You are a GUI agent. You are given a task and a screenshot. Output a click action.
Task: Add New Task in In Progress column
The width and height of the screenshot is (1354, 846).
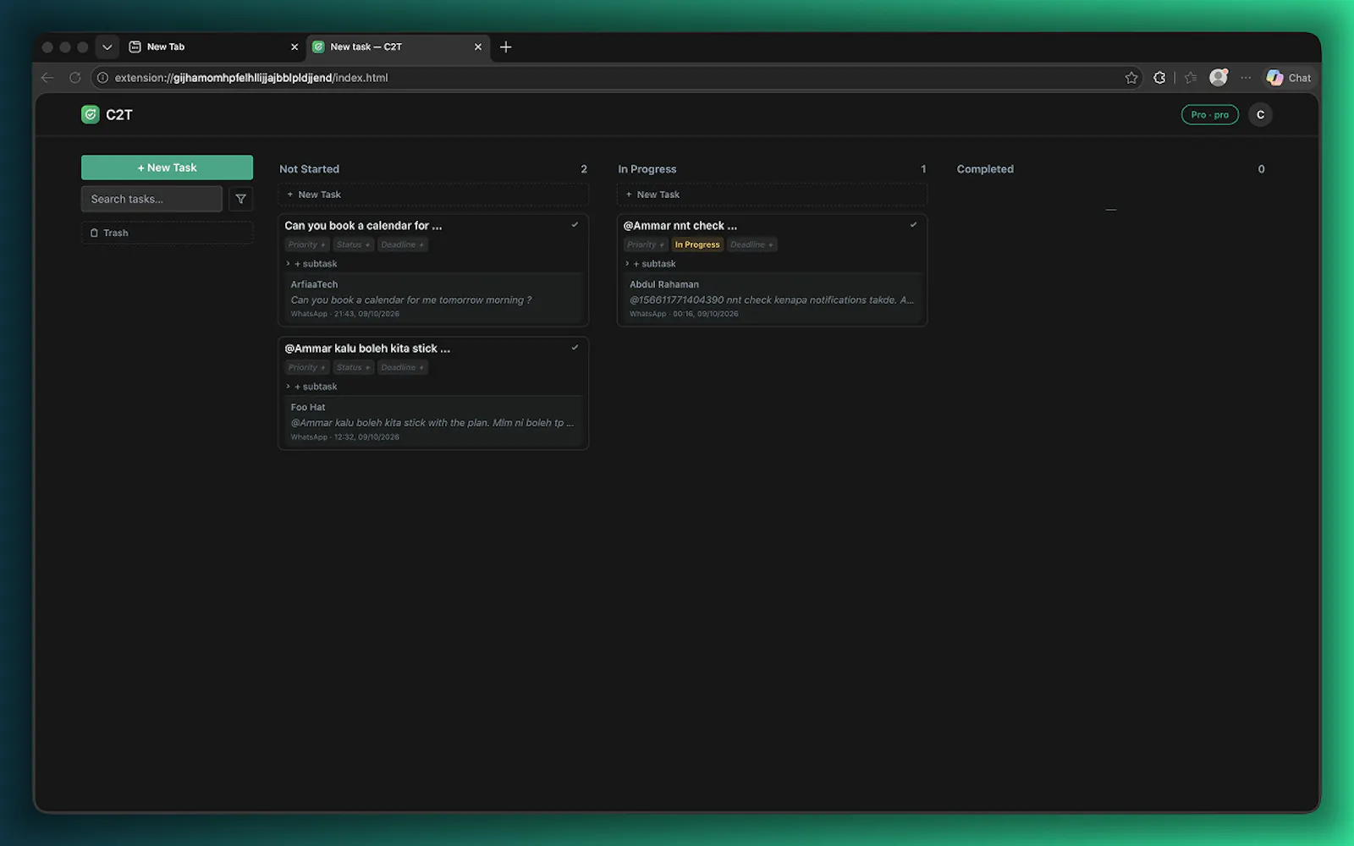(772, 195)
